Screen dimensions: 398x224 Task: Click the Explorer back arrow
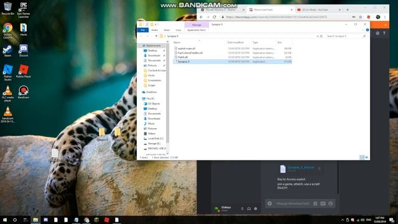click(141, 36)
